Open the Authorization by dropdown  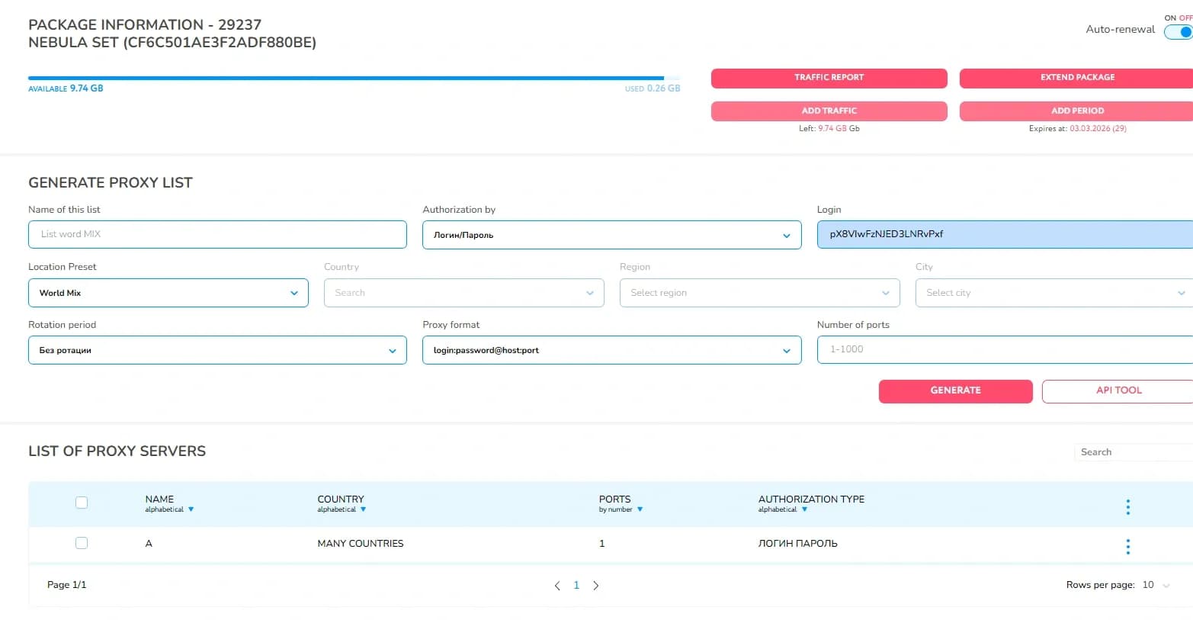(786, 235)
